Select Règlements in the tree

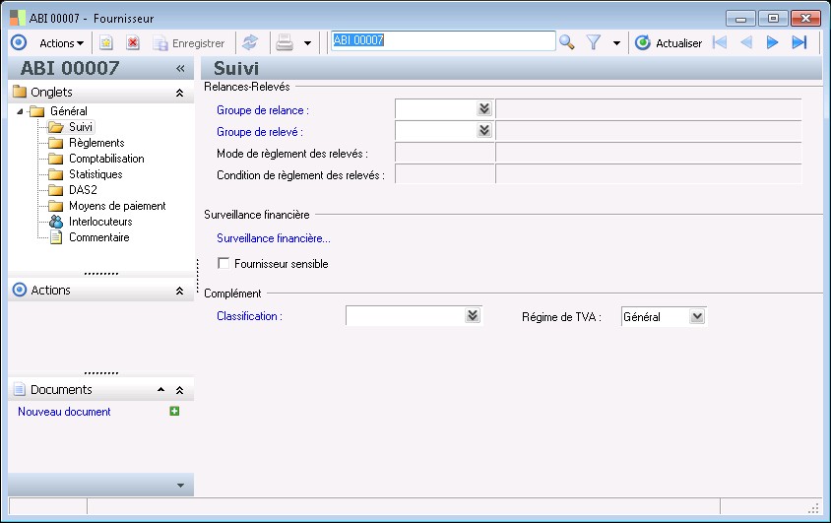(96, 143)
